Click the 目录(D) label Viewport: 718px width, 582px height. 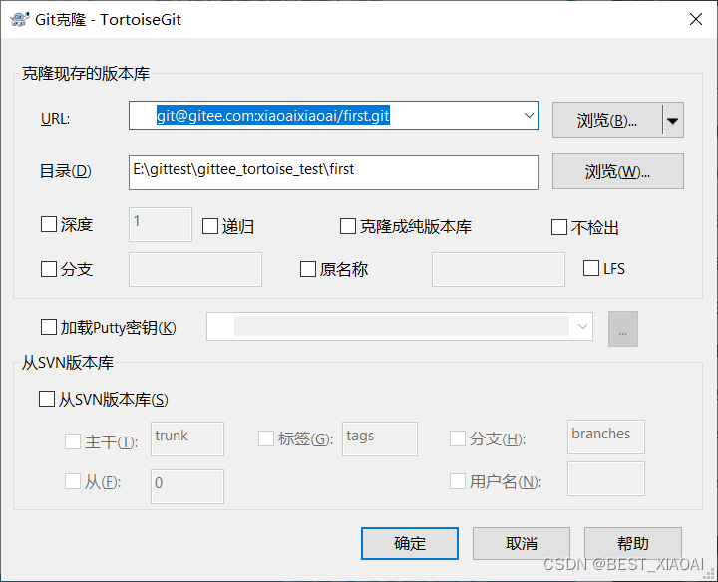[x=66, y=171]
